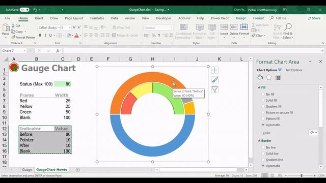Viewport: 326px width, 183px height.
Task: Select Automatic fill radio option
Action: tap(263, 125)
